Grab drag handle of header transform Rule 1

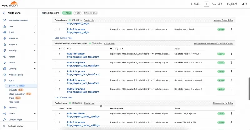55,54
